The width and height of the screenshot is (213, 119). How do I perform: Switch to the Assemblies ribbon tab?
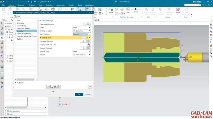tap(61, 5)
